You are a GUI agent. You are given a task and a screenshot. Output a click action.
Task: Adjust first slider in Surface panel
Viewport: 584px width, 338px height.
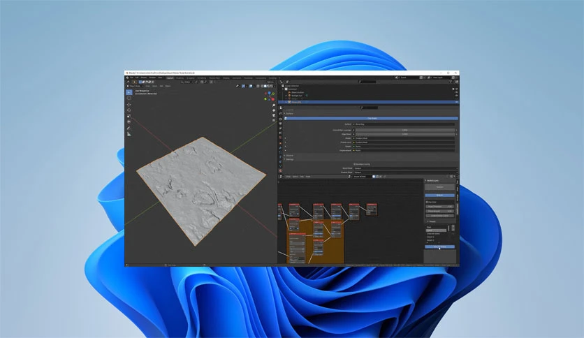(405, 130)
